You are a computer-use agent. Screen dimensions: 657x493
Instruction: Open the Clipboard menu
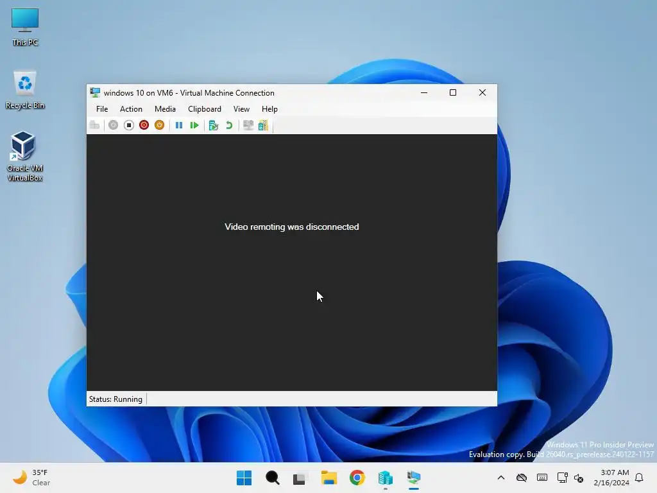[x=205, y=109]
